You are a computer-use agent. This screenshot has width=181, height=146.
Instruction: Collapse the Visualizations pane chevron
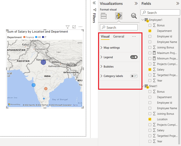point(136,4)
